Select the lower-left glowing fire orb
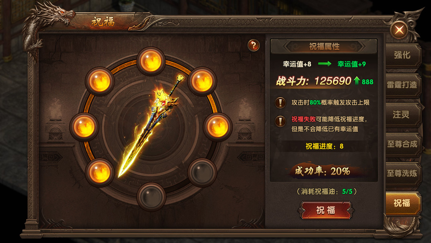Image resolution: width=431 pixels, height=243 pixels. (x=100, y=173)
